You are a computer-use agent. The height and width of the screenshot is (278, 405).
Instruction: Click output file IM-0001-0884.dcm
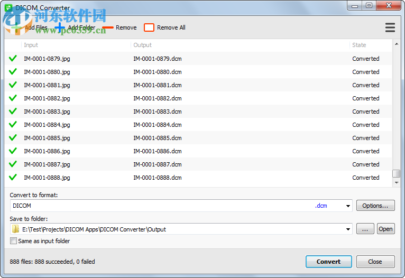pos(158,125)
